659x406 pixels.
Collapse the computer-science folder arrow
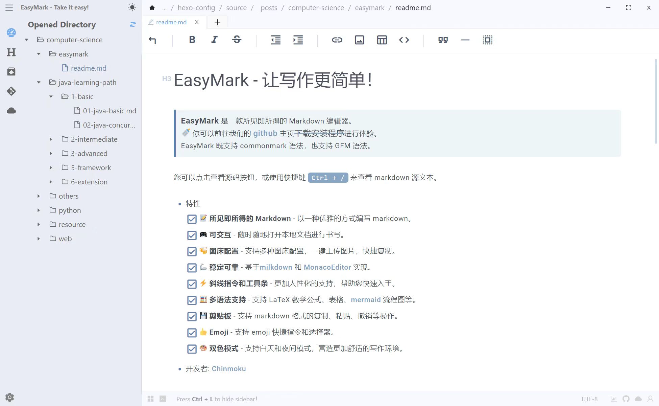pos(27,40)
